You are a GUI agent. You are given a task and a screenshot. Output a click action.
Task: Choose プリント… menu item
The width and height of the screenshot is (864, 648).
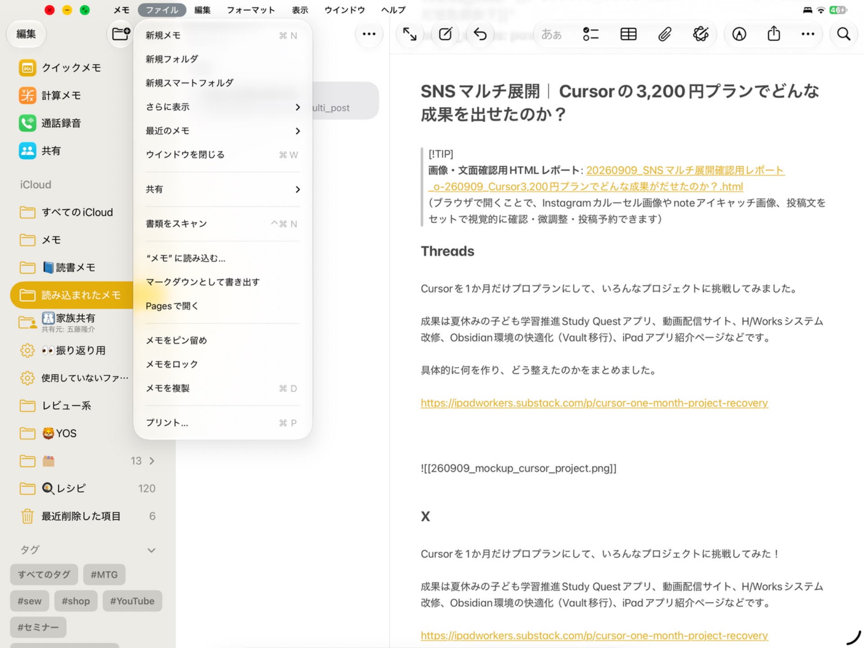pos(223,423)
